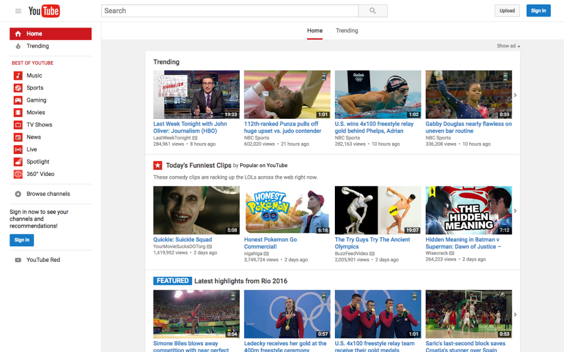This screenshot has height=352, width=564.
Task: Click the Search input field
Action: pos(230,11)
